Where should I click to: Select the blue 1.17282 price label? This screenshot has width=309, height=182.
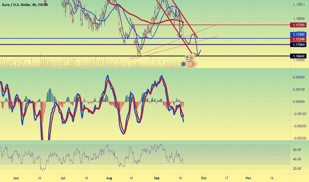pos(298,35)
